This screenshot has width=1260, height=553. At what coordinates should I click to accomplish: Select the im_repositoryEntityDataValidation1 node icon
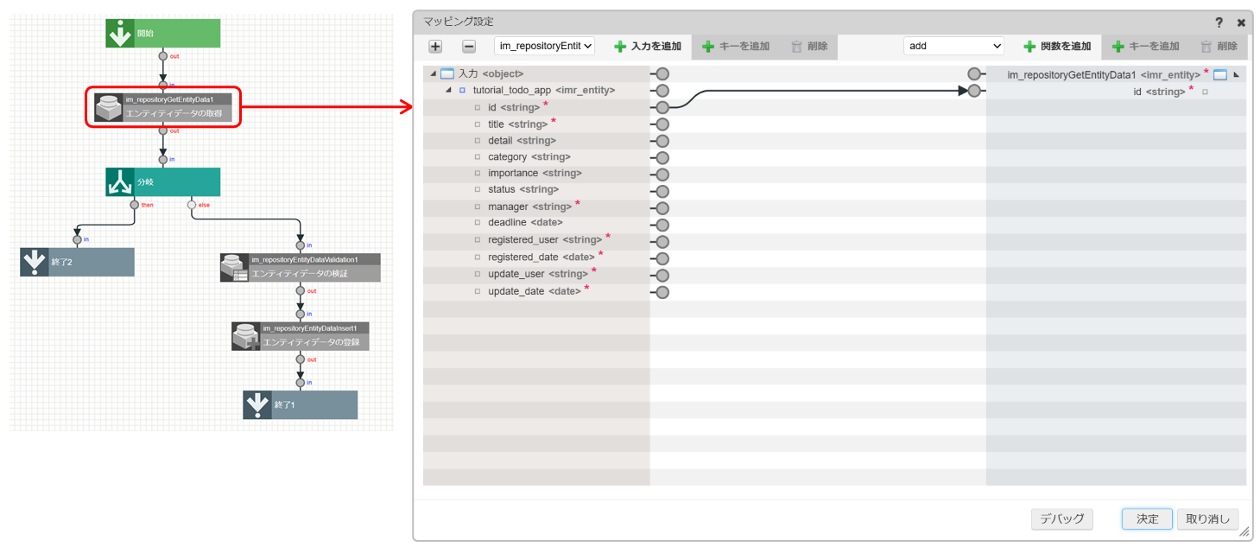pyautogui.click(x=234, y=268)
